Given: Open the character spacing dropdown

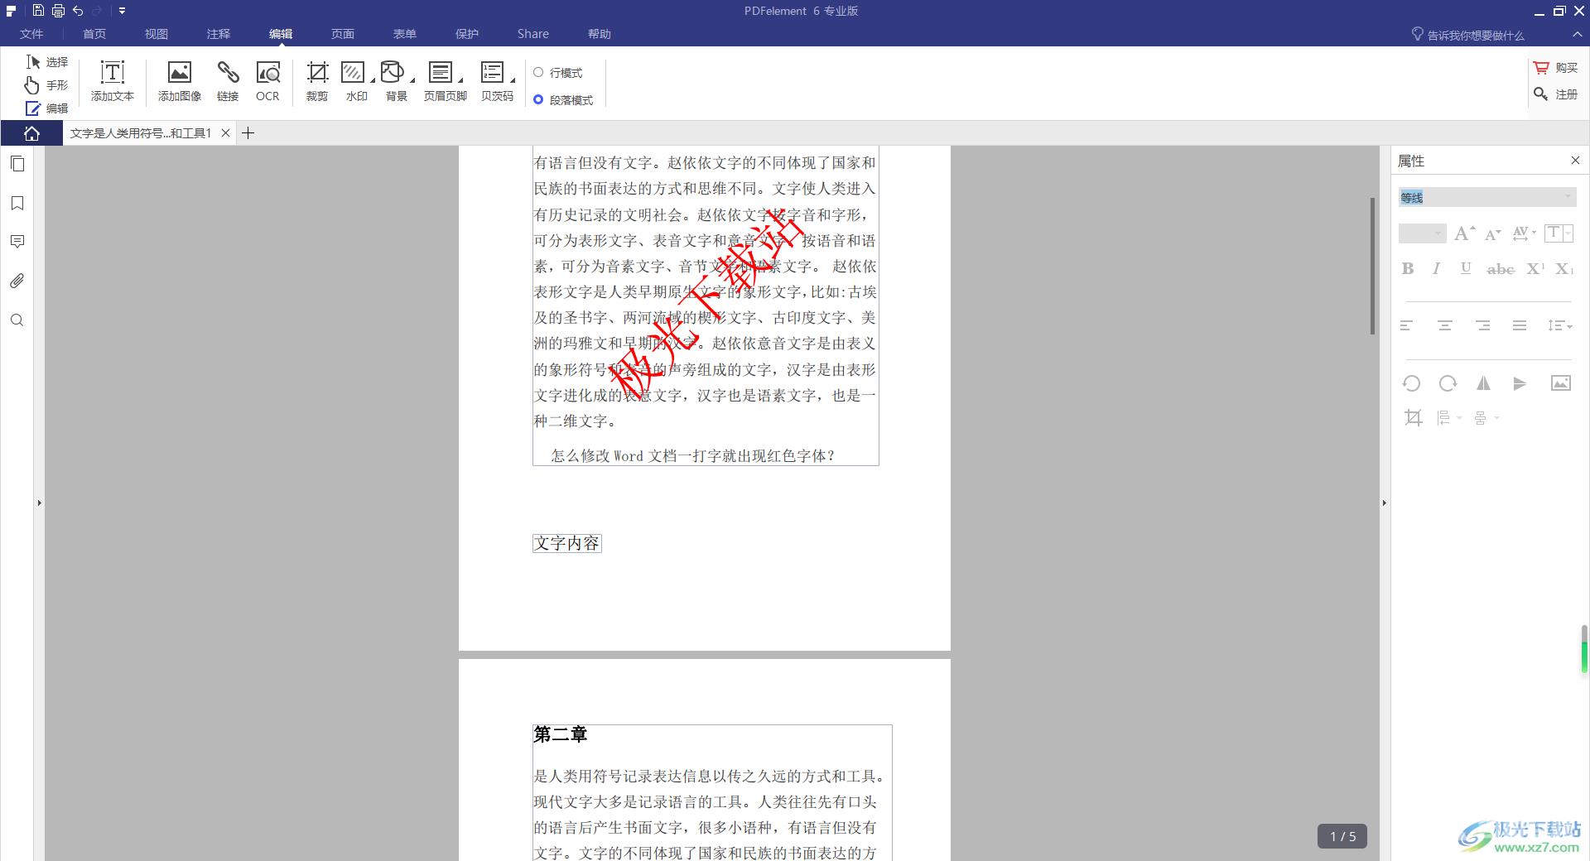Looking at the screenshot, I should [1524, 233].
